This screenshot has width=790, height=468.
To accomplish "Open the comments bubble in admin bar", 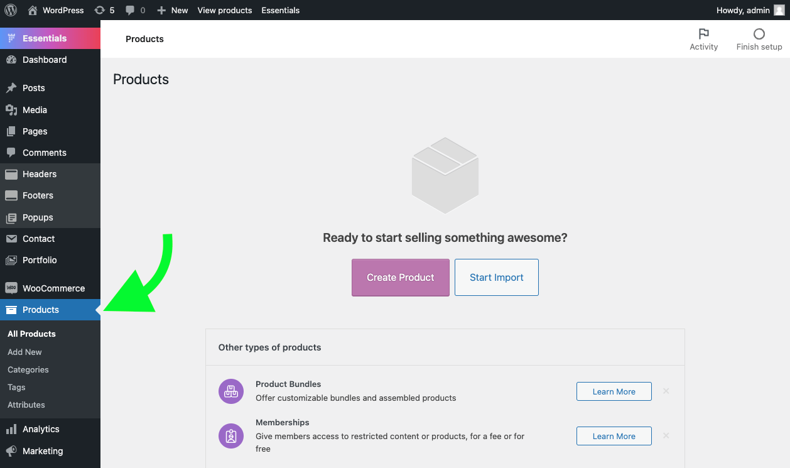I will [136, 10].
